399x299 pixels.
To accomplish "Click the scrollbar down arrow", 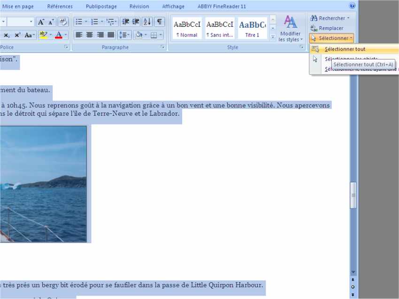I will point(353,272).
